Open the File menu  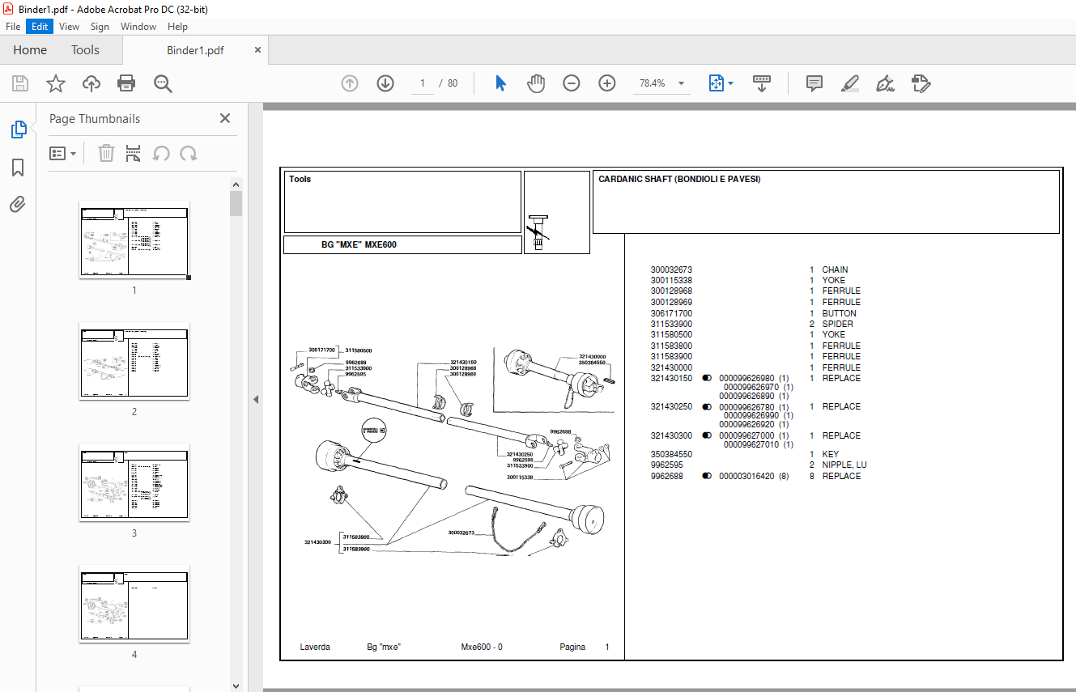(x=13, y=27)
